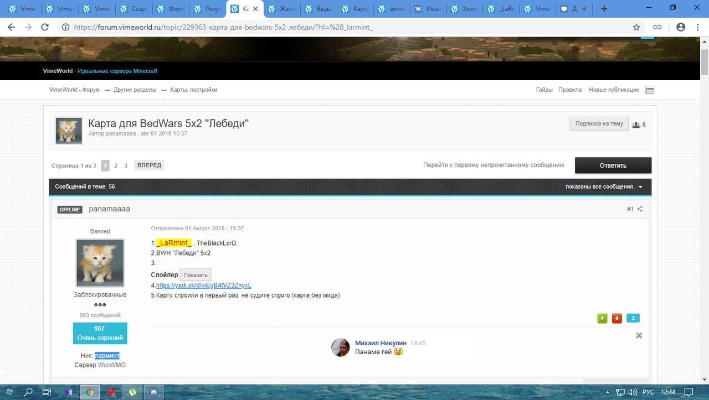
Task: Open uTorrent from the taskbar
Action: click(132, 392)
